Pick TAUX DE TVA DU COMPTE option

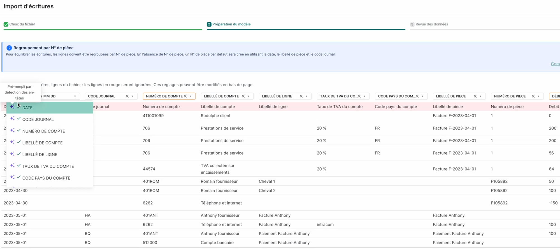click(x=48, y=166)
